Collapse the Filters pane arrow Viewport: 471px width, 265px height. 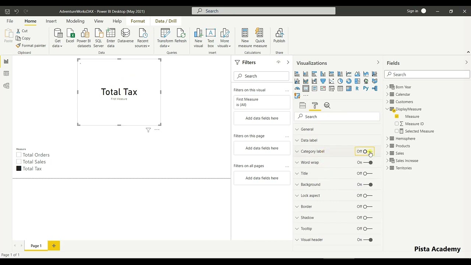(288, 63)
